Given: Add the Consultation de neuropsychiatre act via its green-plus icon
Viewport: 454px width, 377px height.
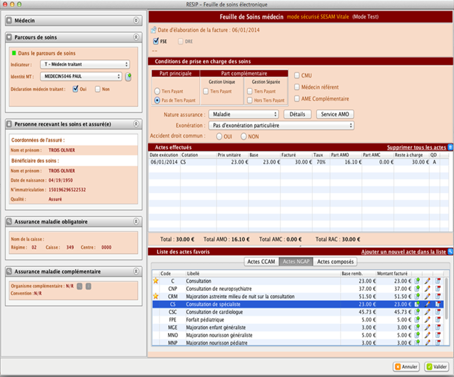Looking at the screenshot, I should tap(418, 289).
